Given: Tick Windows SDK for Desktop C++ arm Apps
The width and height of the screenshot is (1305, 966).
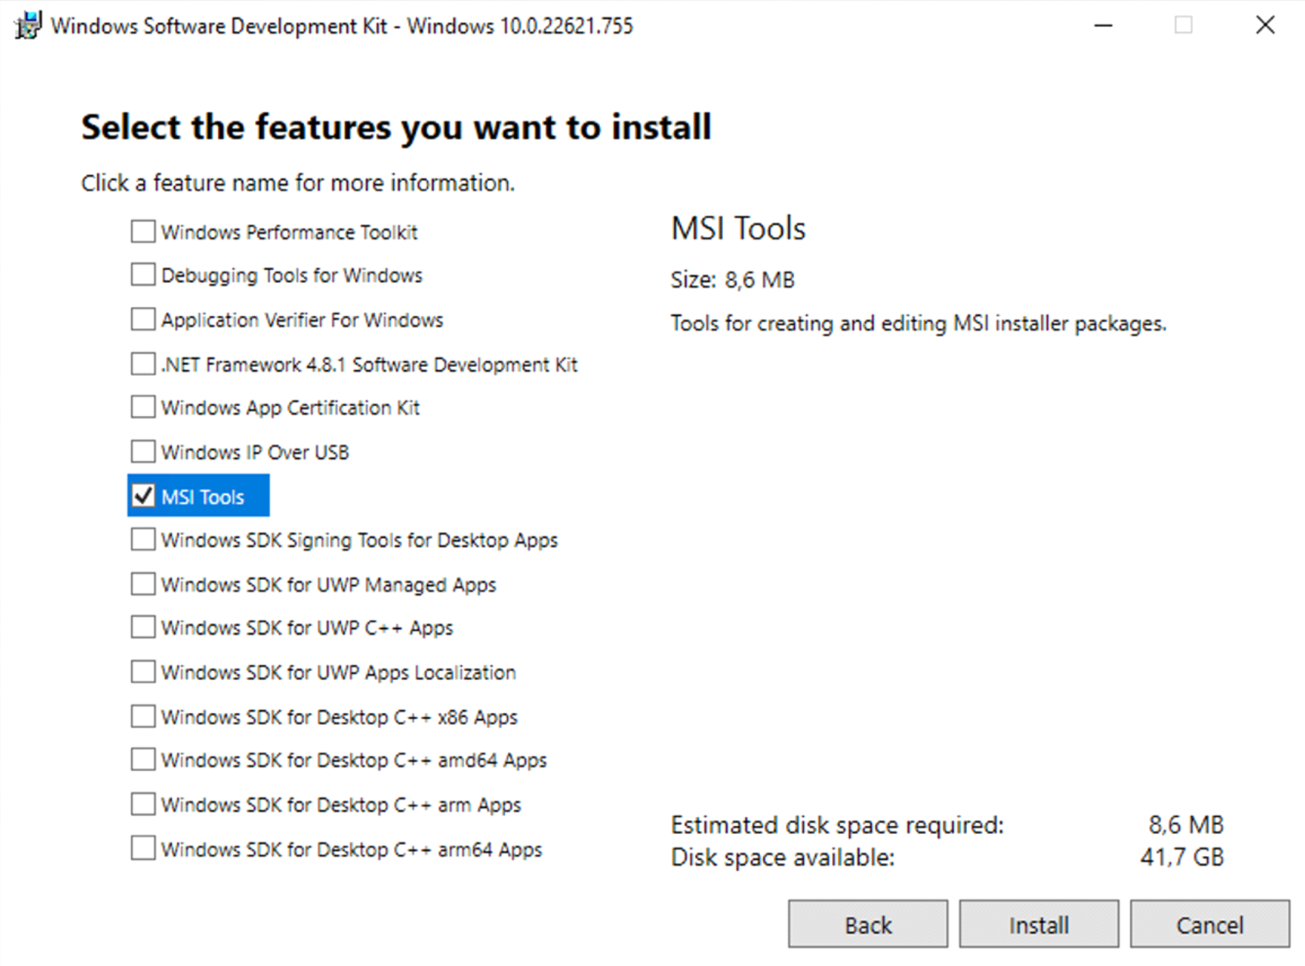Looking at the screenshot, I should [x=143, y=804].
